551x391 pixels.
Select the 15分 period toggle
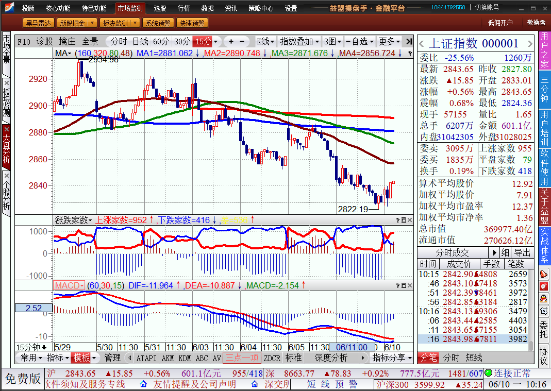click(203, 42)
